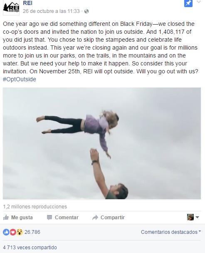Click the Comentar speech bubble icon
The width and height of the screenshot is (205, 253).
click(49, 218)
